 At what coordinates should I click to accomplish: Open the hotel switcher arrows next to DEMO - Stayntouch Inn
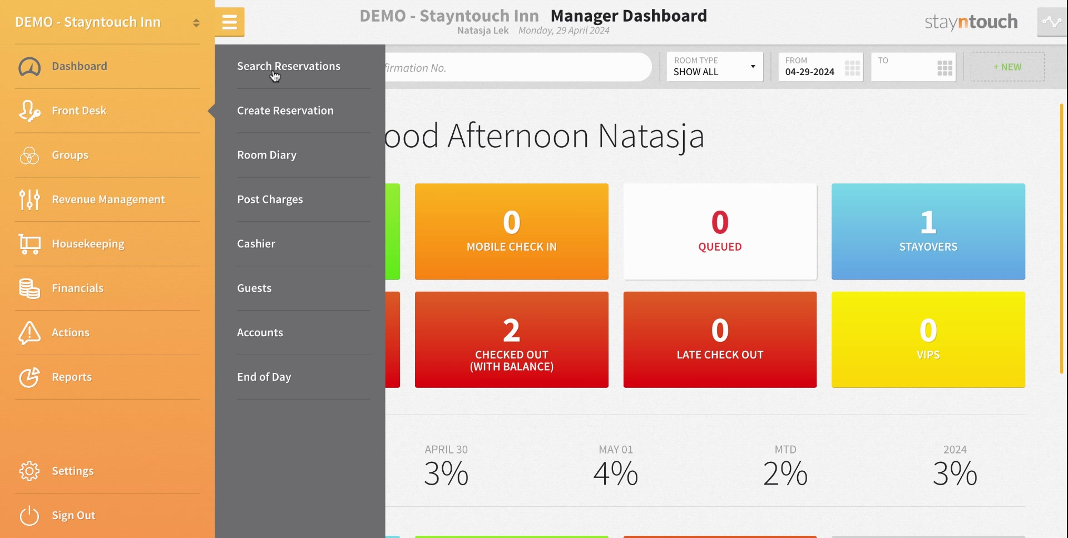click(196, 23)
